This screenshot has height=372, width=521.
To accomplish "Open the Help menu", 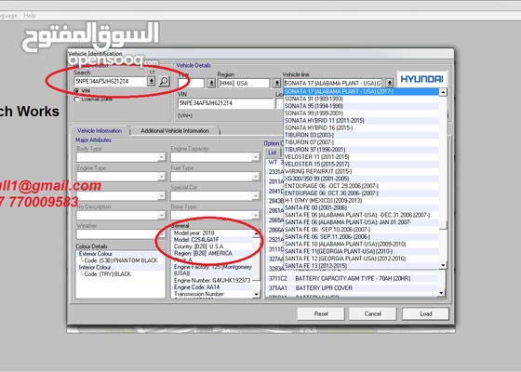I will coord(29,16).
